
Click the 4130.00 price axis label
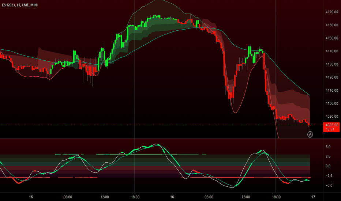tap(331, 64)
